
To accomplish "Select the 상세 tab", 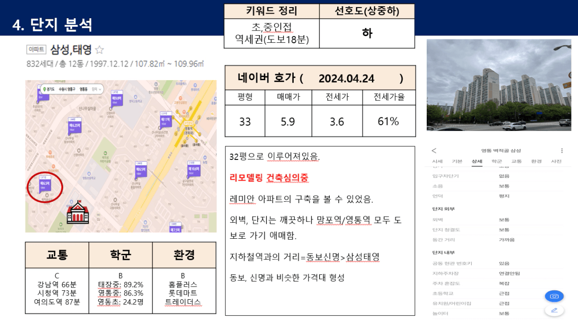I will [x=477, y=161].
